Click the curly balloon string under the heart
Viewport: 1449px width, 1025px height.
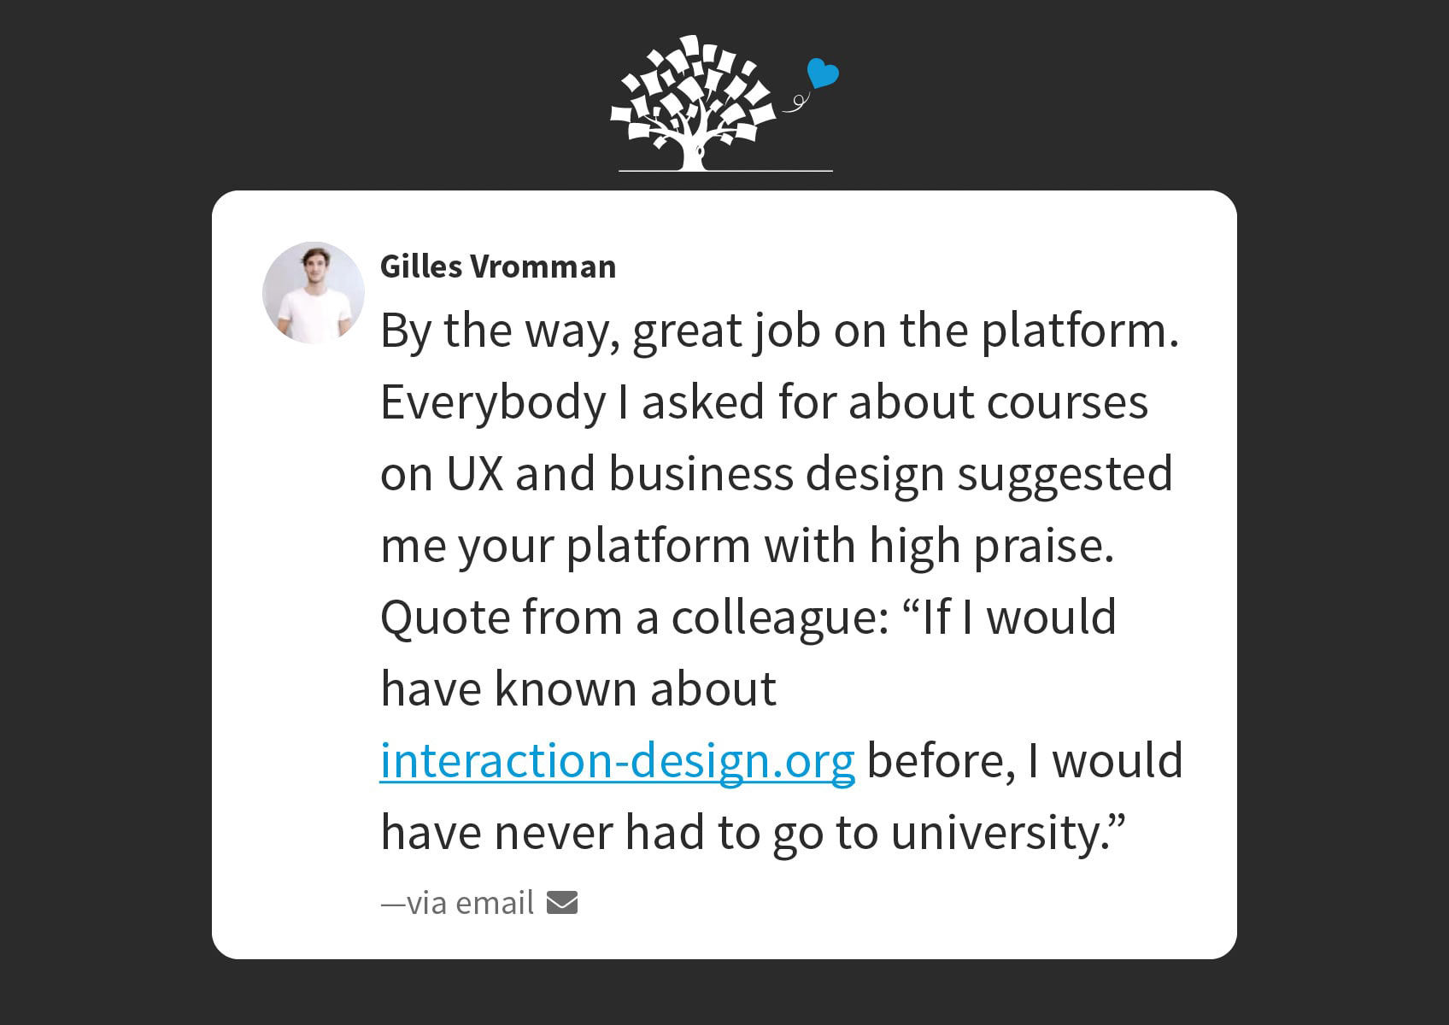tap(795, 102)
